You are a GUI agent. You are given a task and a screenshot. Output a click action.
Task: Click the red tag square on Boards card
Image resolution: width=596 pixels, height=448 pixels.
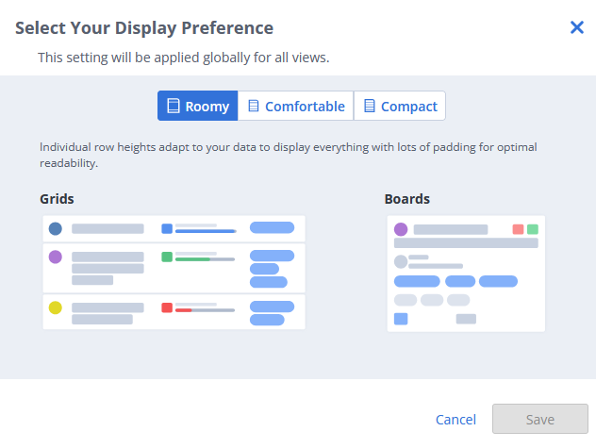click(x=518, y=229)
